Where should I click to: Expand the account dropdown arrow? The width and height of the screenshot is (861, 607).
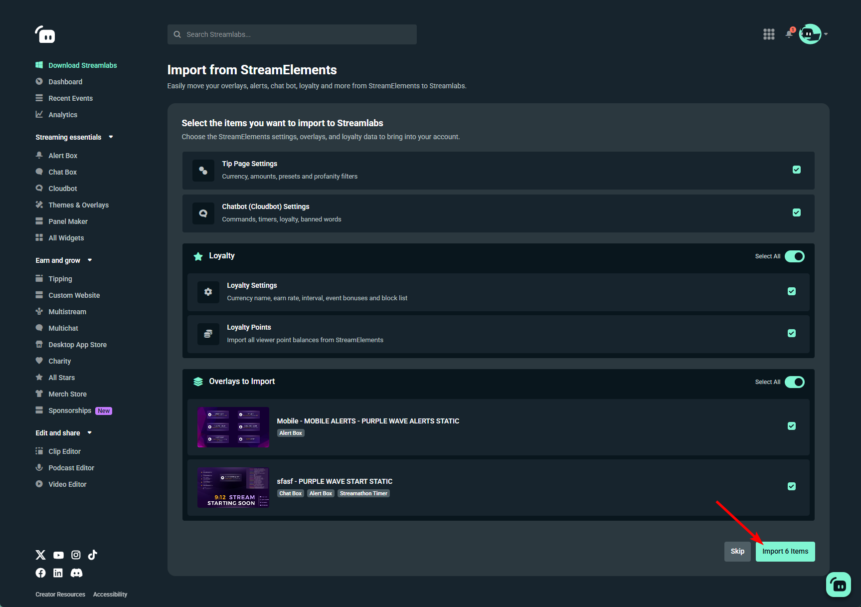pyautogui.click(x=826, y=34)
